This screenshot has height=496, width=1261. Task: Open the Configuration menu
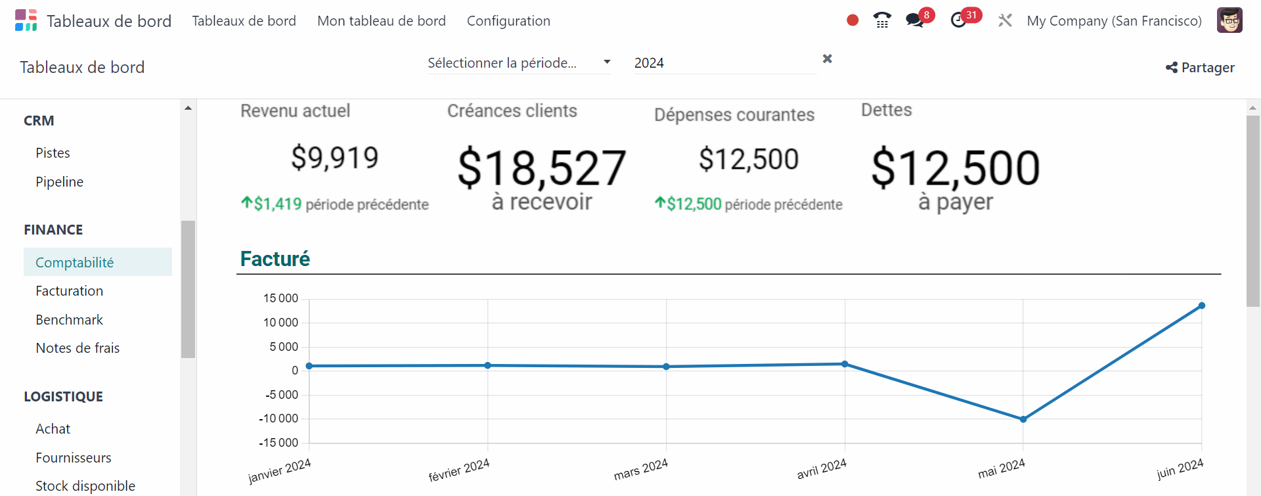pos(508,21)
